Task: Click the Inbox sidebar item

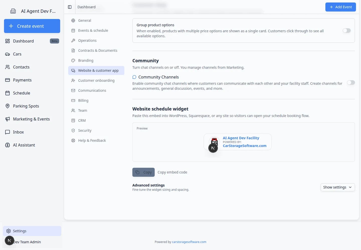Action: (x=32, y=132)
